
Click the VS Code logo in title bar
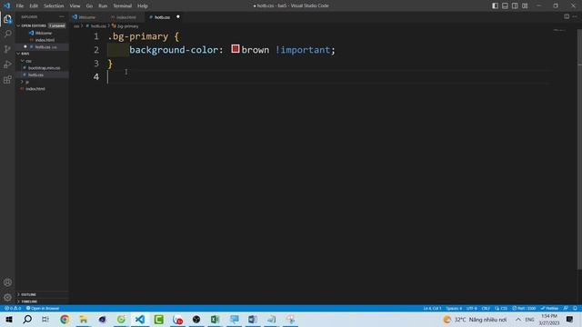(x=6, y=5)
